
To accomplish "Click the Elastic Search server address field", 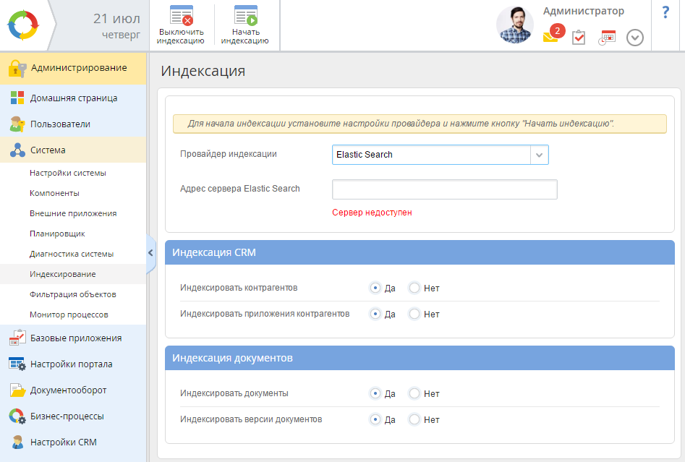I will point(444,189).
